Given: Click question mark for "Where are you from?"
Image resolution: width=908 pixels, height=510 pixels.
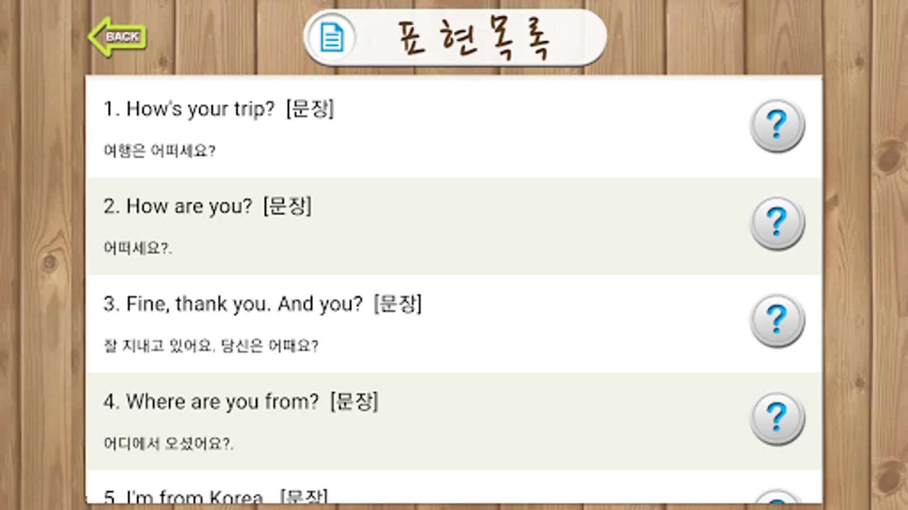Looking at the screenshot, I should coord(777,418).
